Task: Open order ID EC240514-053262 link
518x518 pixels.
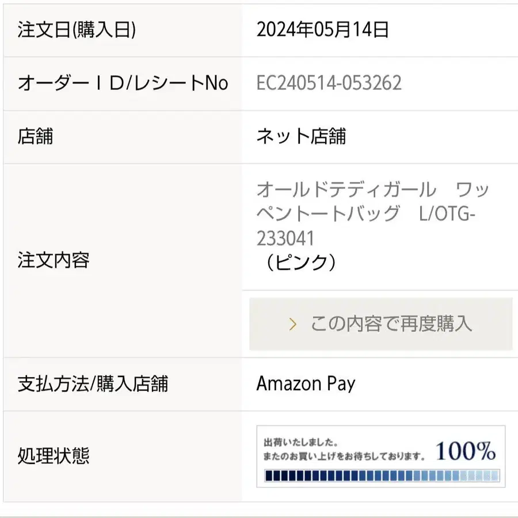Action: 329,82
